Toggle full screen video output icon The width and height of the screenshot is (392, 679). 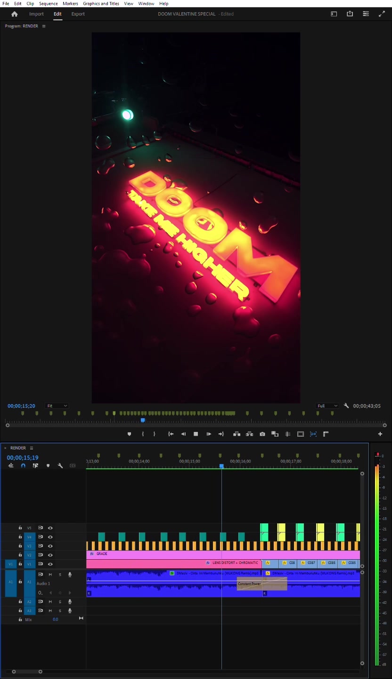[x=382, y=14]
